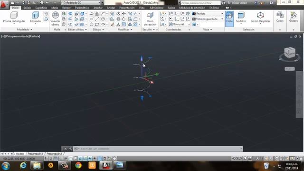304x171 pixels.
Task: Open the Vista no guardada view dropdown
Action: click(208, 19)
